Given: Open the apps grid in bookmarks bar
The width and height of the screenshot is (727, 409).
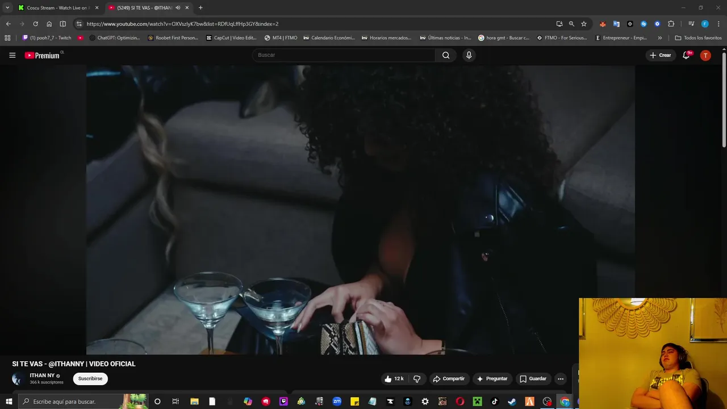Looking at the screenshot, I should (7, 38).
